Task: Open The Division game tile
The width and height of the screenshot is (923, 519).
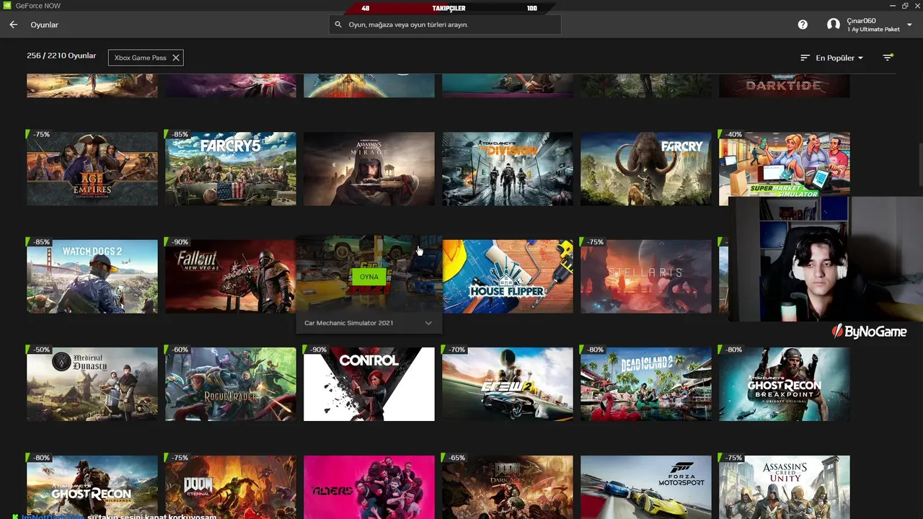Action: click(x=508, y=169)
